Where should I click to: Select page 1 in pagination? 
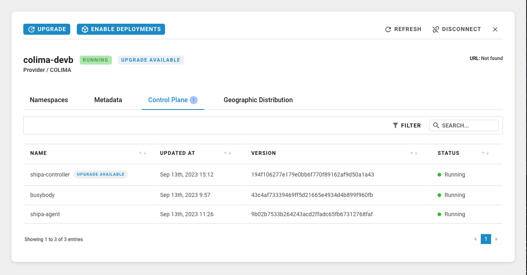click(x=486, y=239)
